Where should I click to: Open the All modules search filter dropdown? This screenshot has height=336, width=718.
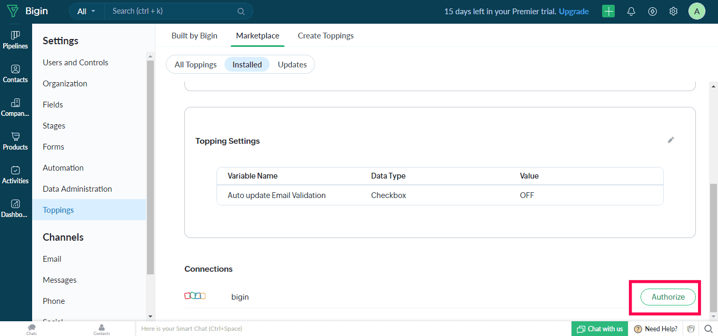pos(87,11)
